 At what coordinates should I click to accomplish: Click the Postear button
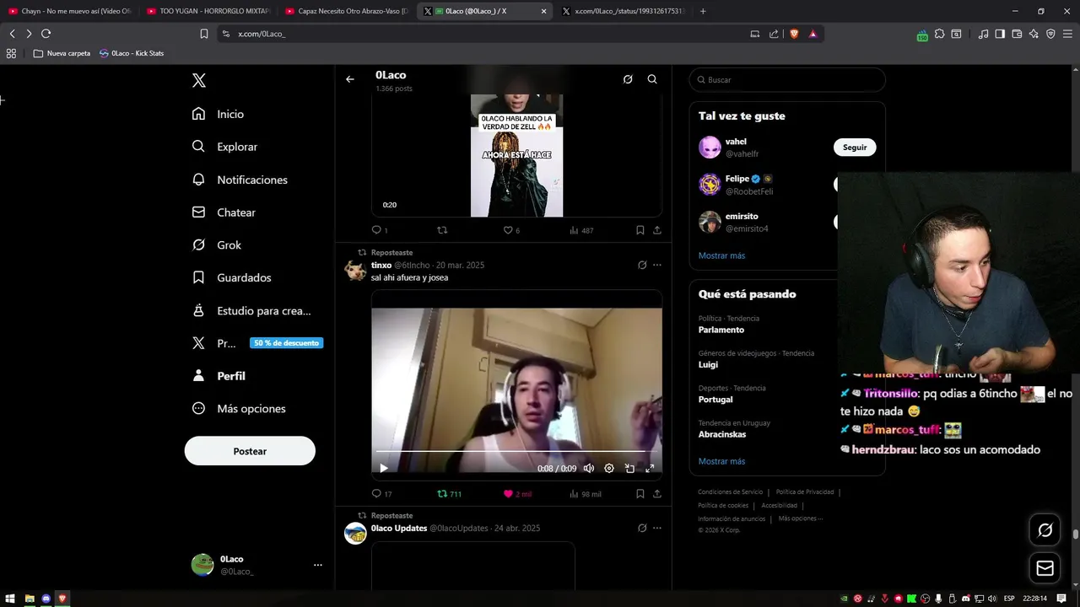tap(250, 451)
